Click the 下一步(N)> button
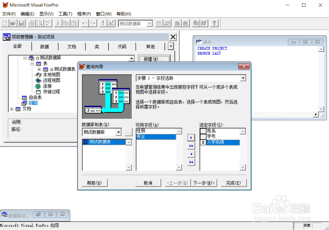Screen dimensions: 329x230 click(x=204, y=183)
